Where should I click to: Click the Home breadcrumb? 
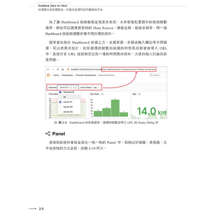click(x=56, y=75)
